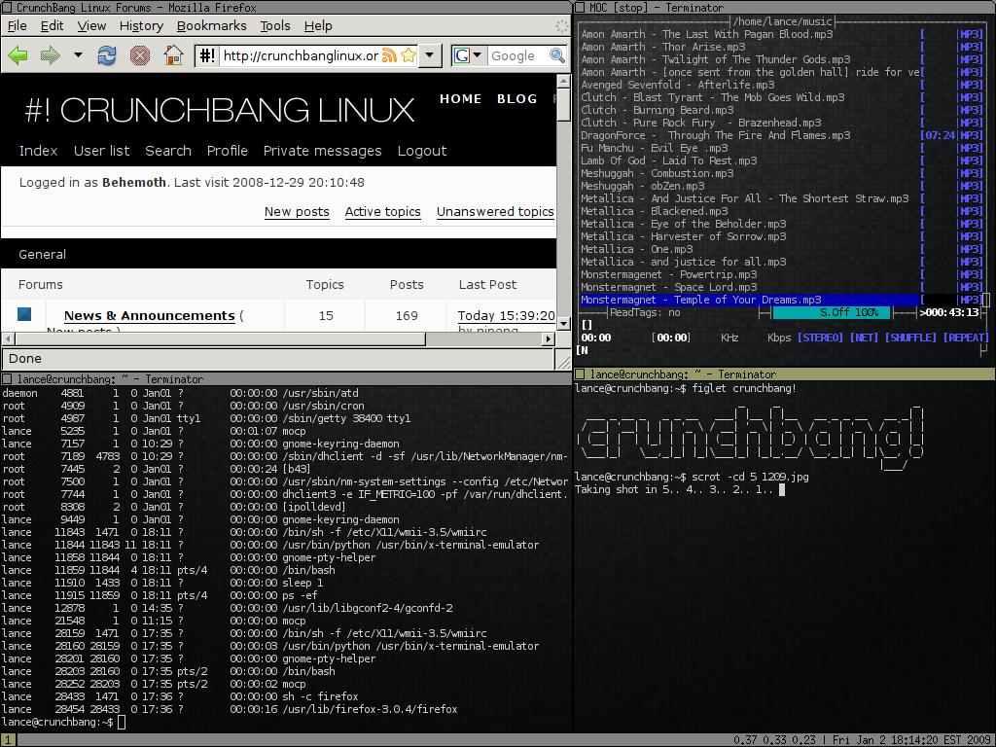Click the green Back arrow in Firefox
Viewport: 996px width, 747px height.
click(x=18, y=55)
